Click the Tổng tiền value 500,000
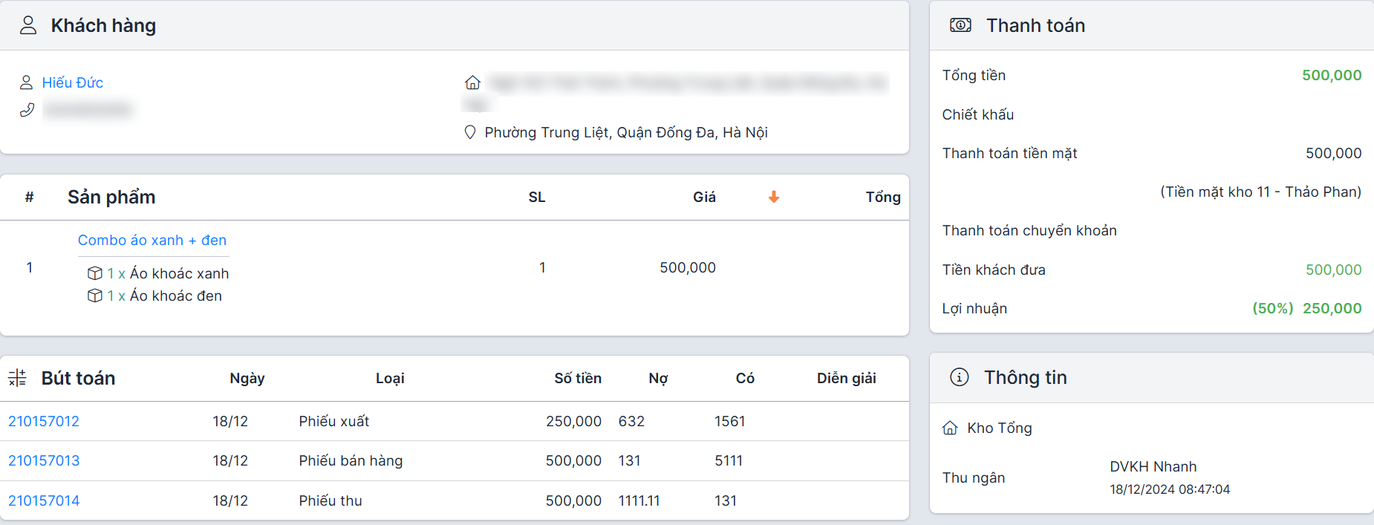The height and width of the screenshot is (525, 1374). point(1332,75)
